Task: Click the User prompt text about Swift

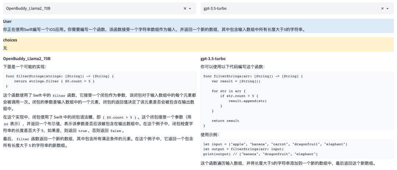Action: pyautogui.click(x=154, y=29)
